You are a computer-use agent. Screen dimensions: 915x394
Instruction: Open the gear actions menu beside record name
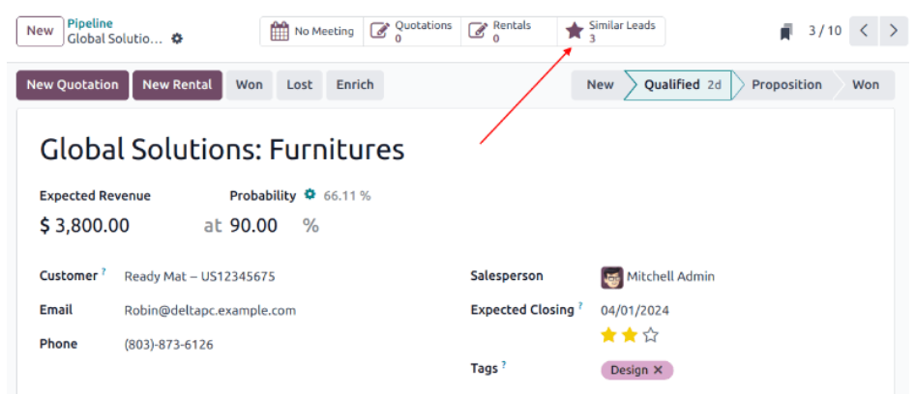point(176,40)
